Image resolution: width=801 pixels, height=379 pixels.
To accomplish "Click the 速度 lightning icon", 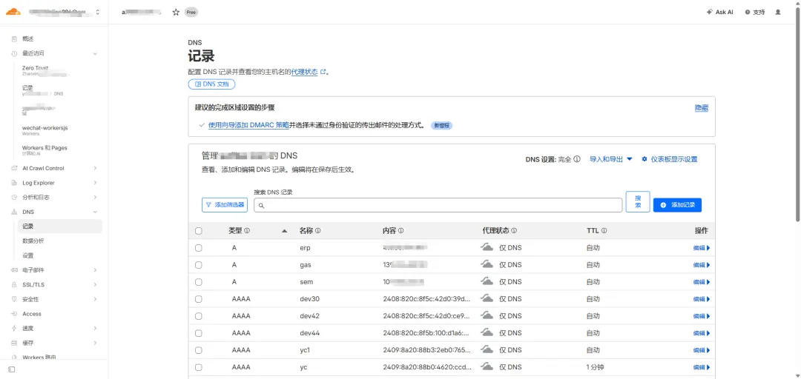I will coord(14,329).
